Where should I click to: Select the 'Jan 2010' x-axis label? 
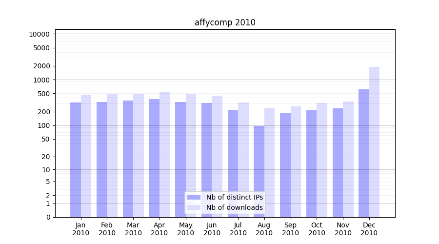click(81, 229)
